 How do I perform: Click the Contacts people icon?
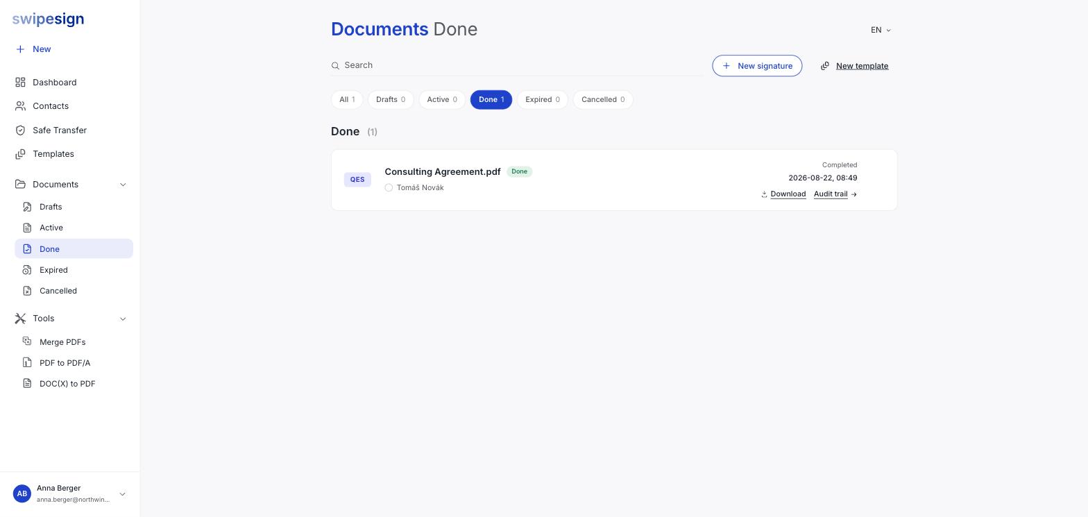click(x=20, y=106)
